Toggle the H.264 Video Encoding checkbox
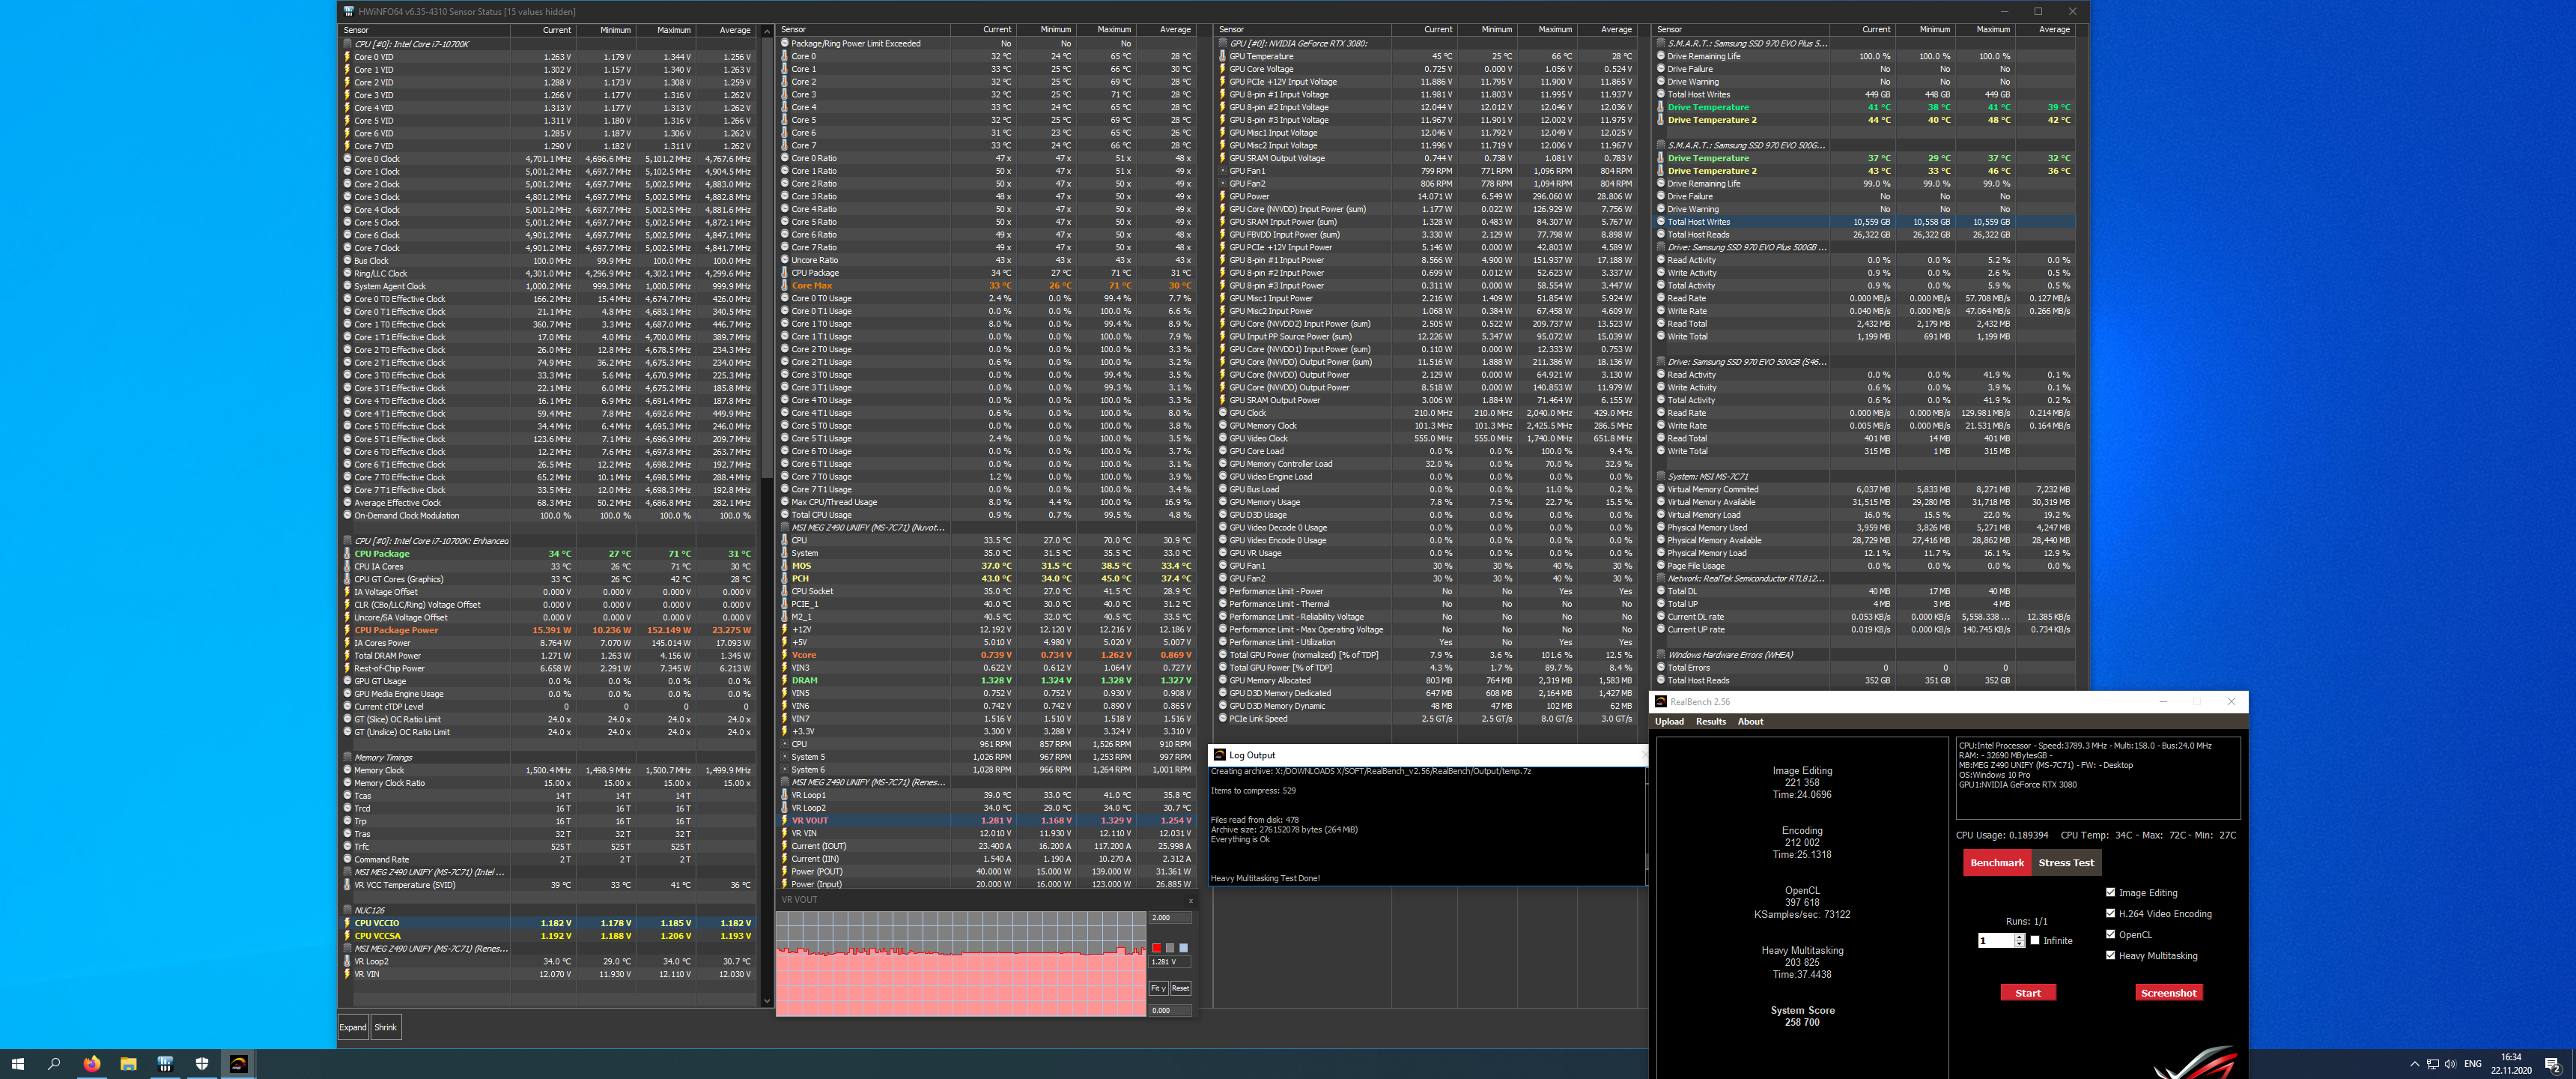Screen dimensions: 2576x1079 tap(2110, 913)
